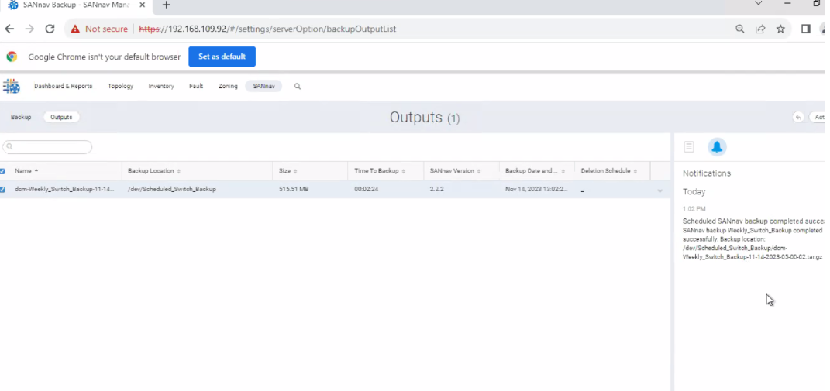Click the browser forward arrow
Image resolution: width=830 pixels, height=391 pixels.
pyautogui.click(x=29, y=29)
